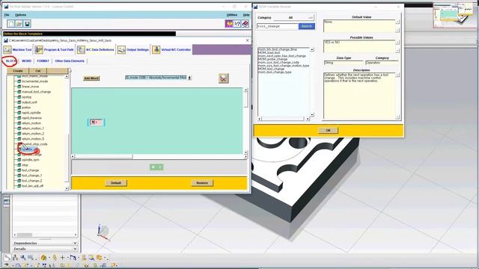Click the balloon tip icon in top-right toolbar
The height and width of the screenshot is (269, 479).
tap(229, 23)
